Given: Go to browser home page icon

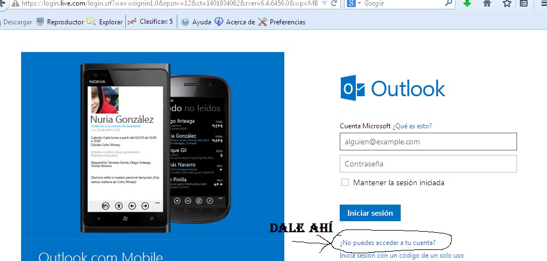Looking at the screenshot, I should tap(487, 3).
